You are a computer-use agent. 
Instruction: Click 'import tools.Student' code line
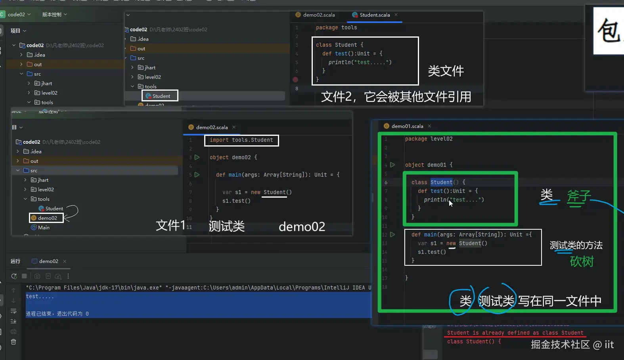coord(241,140)
